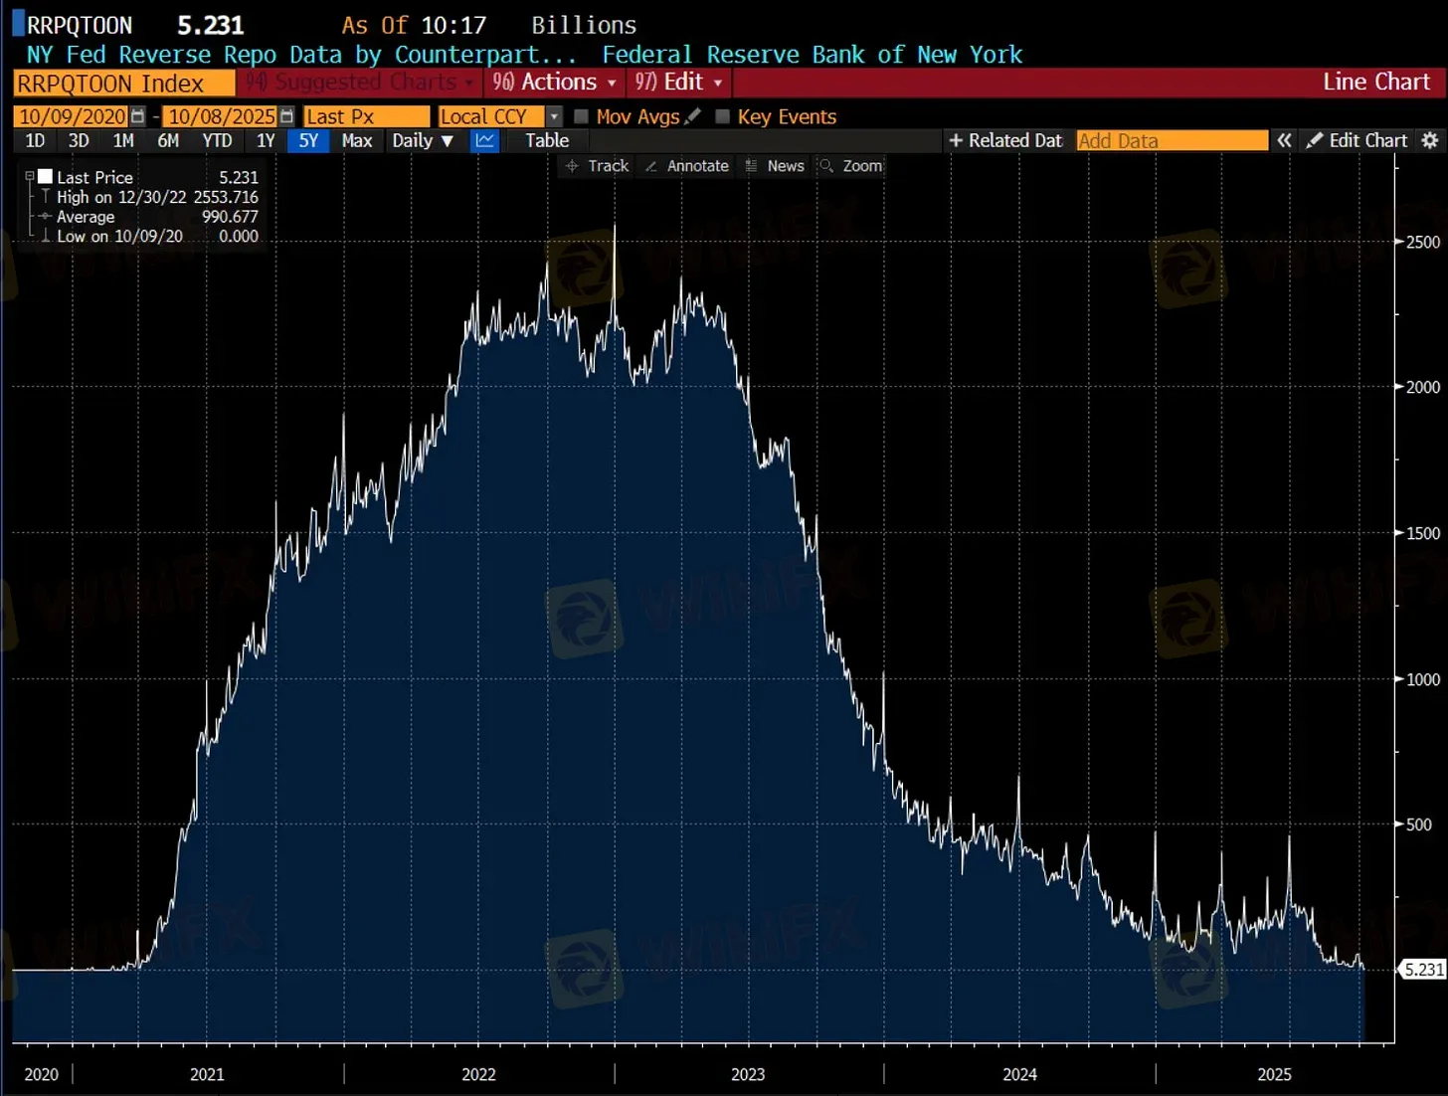Image resolution: width=1448 pixels, height=1096 pixels.
Task: Click the Related Data button
Action: pos(1005,141)
